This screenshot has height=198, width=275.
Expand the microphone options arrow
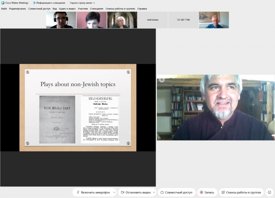pyautogui.click(x=114, y=192)
